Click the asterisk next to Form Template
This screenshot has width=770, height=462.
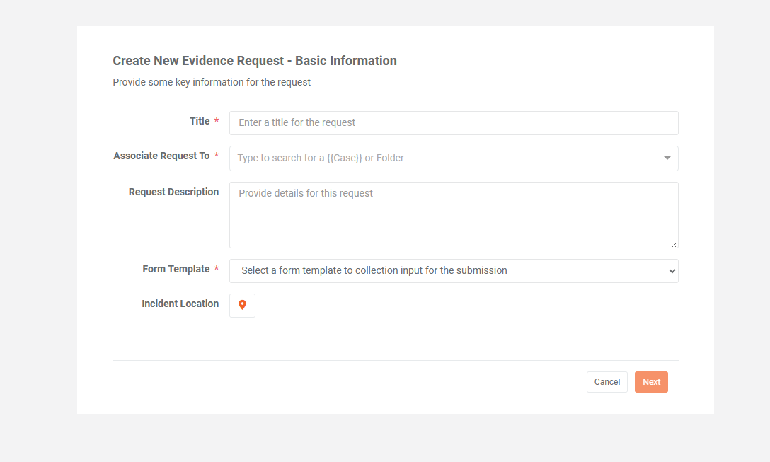coord(215,269)
